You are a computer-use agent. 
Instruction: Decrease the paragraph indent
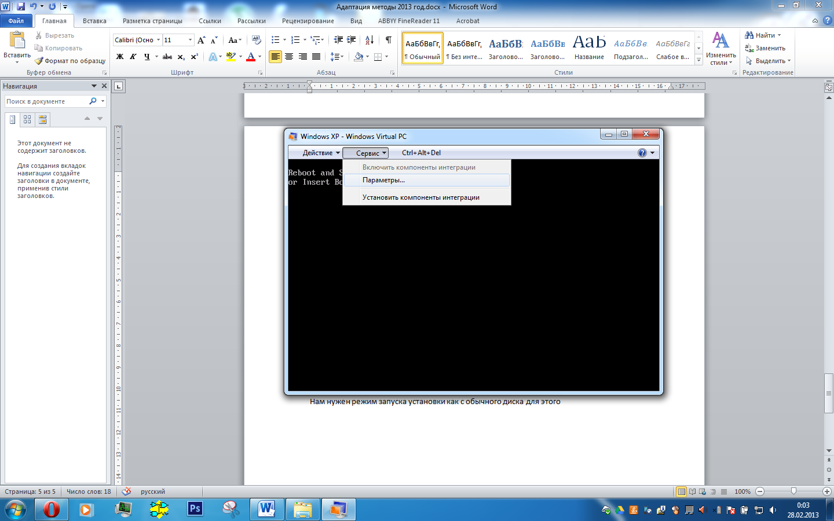pyautogui.click(x=338, y=40)
